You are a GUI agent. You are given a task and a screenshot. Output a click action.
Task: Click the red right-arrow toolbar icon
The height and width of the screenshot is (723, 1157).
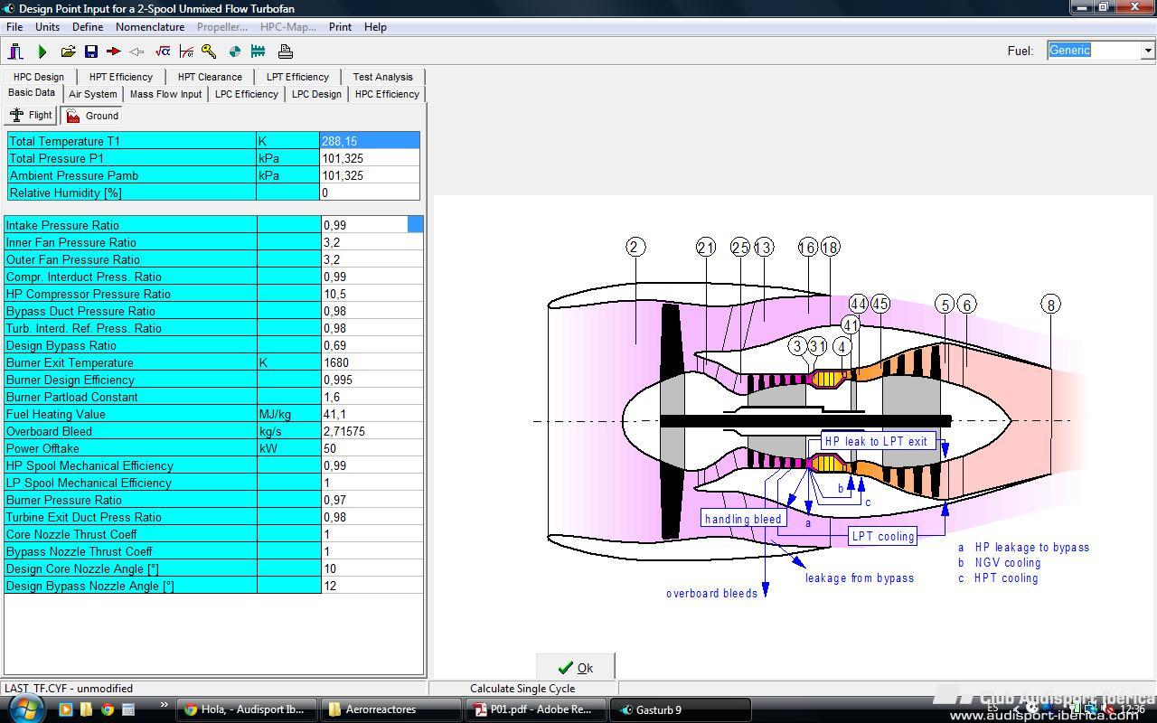coord(114,52)
